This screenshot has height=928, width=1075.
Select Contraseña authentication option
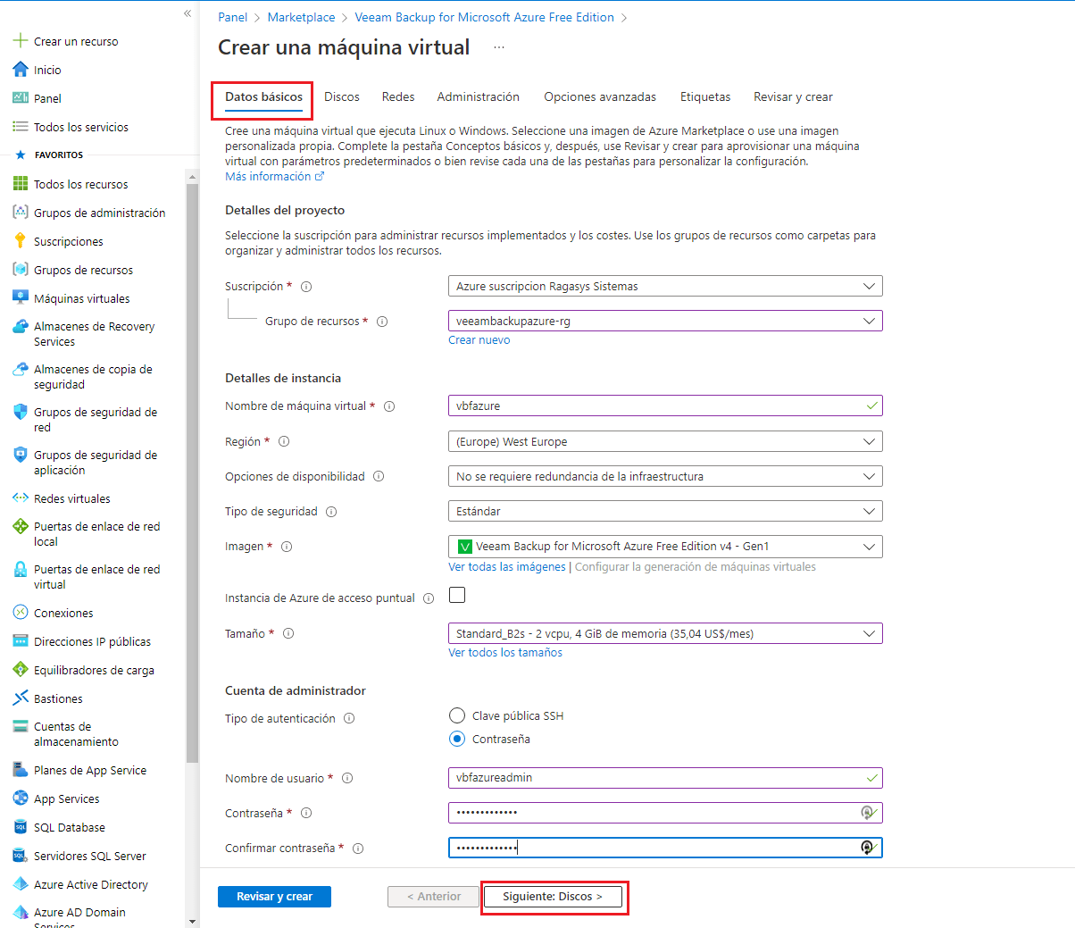[457, 739]
